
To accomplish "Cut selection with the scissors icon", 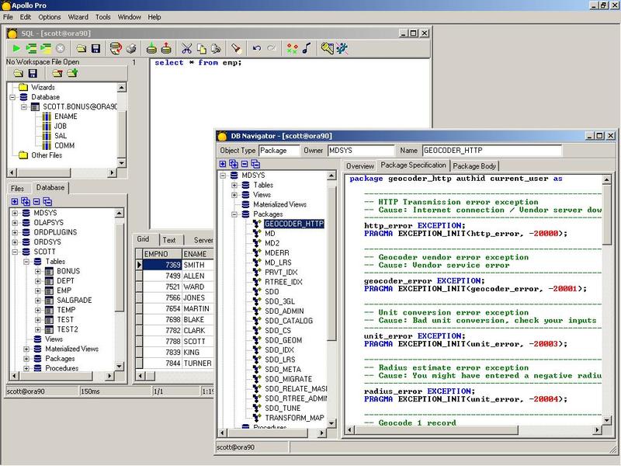I will click(186, 48).
